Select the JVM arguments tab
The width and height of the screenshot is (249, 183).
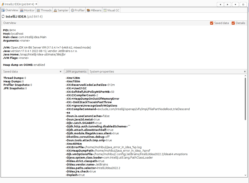coord(76,72)
